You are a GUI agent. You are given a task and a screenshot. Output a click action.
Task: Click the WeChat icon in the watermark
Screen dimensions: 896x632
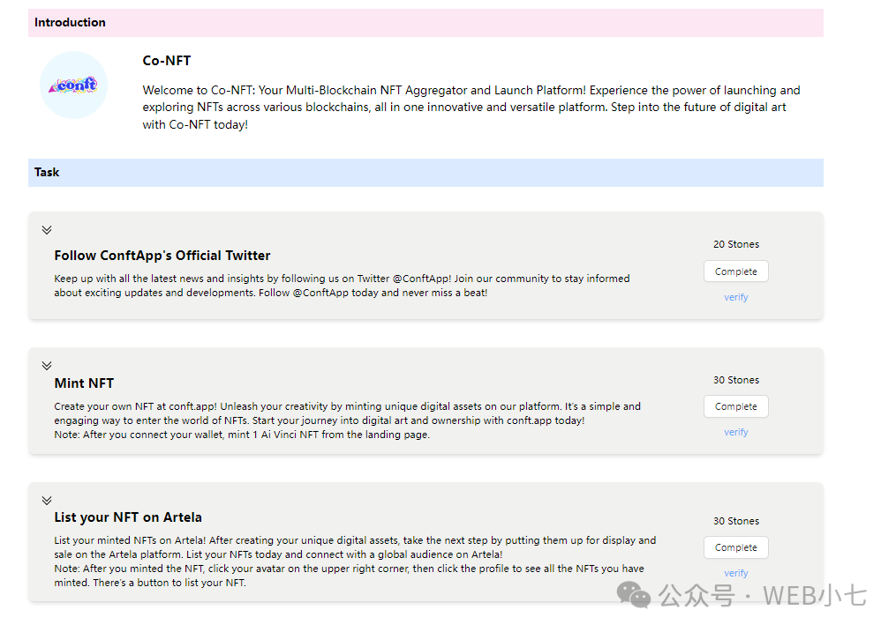point(634,594)
